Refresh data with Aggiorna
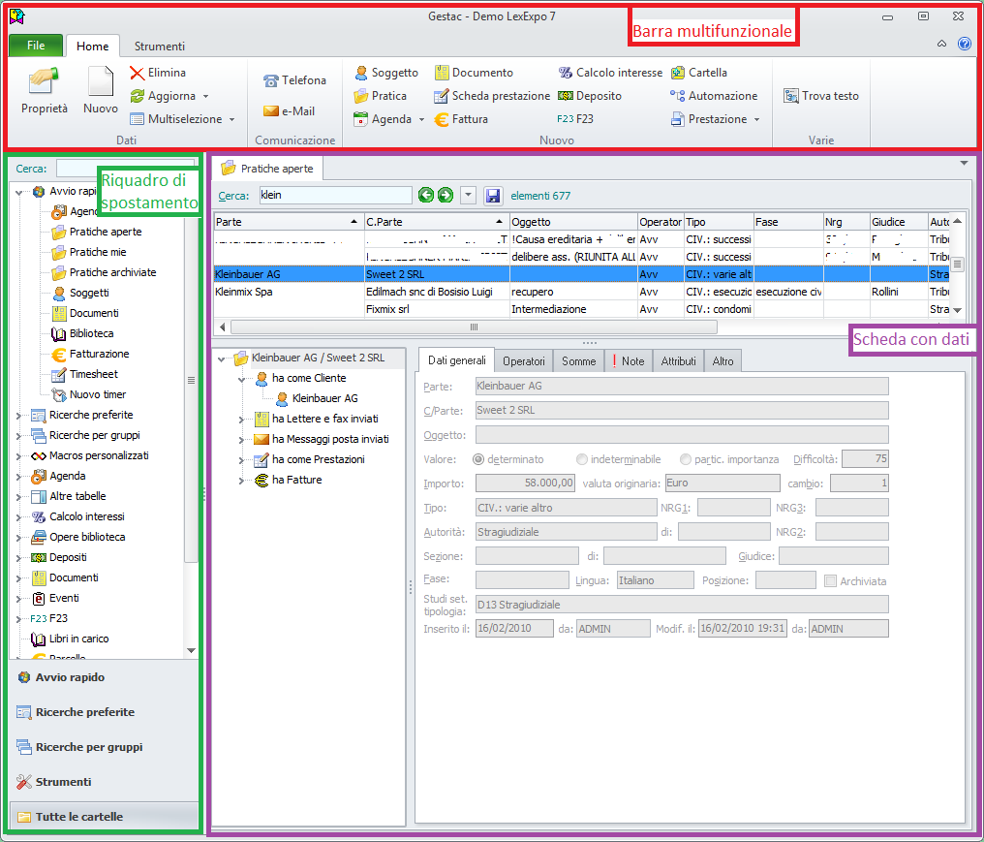984x842 pixels. (x=163, y=96)
